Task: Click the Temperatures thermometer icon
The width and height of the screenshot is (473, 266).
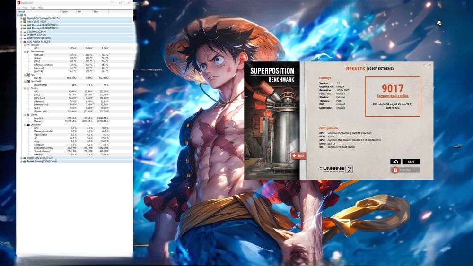Action: click(28, 51)
